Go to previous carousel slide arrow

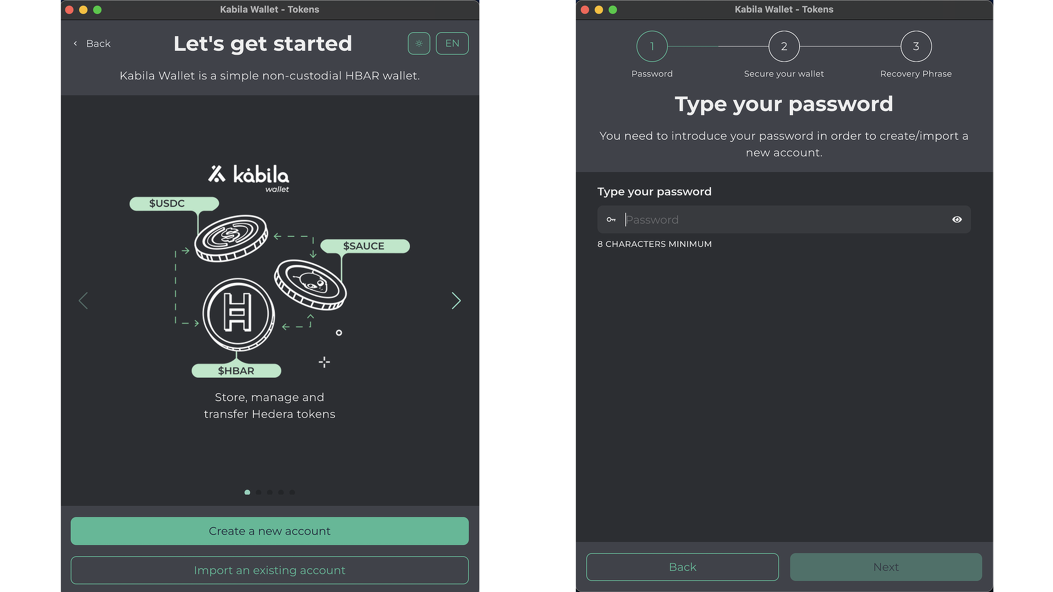point(83,300)
